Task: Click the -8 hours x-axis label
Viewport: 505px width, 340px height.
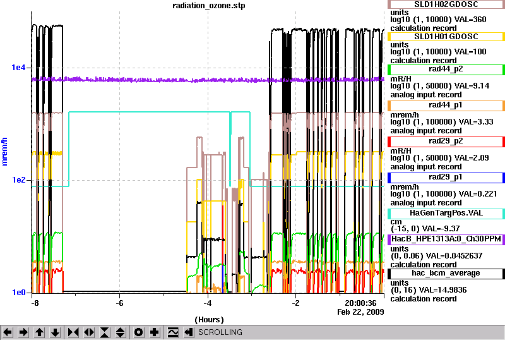Action: (x=35, y=303)
